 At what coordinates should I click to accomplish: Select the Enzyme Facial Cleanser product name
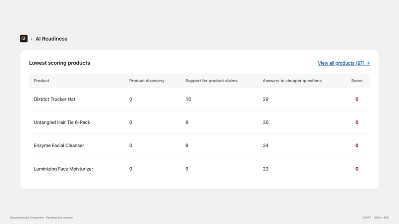(x=59, y=145)
